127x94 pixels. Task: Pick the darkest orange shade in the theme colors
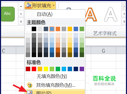(58, 55)
